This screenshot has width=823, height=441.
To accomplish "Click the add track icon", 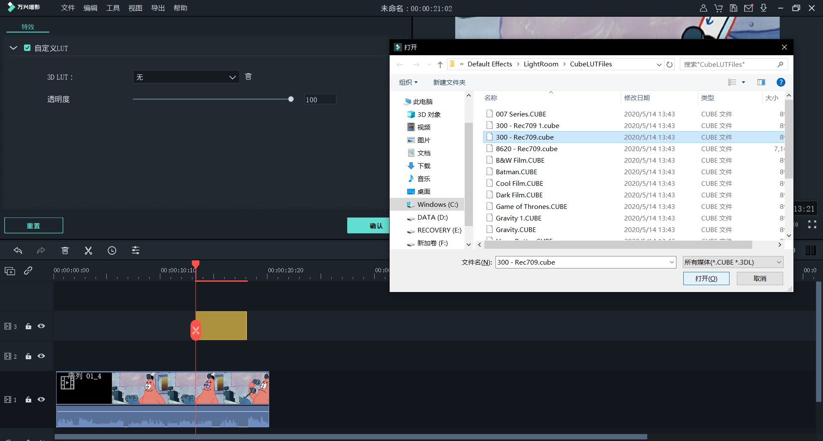I will coord(10,271).
